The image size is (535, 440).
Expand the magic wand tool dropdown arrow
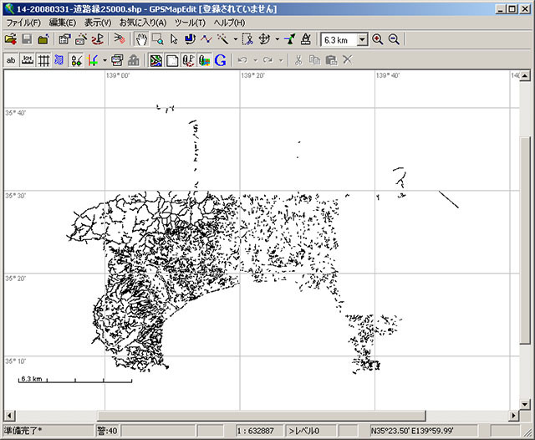click(235, 39)
